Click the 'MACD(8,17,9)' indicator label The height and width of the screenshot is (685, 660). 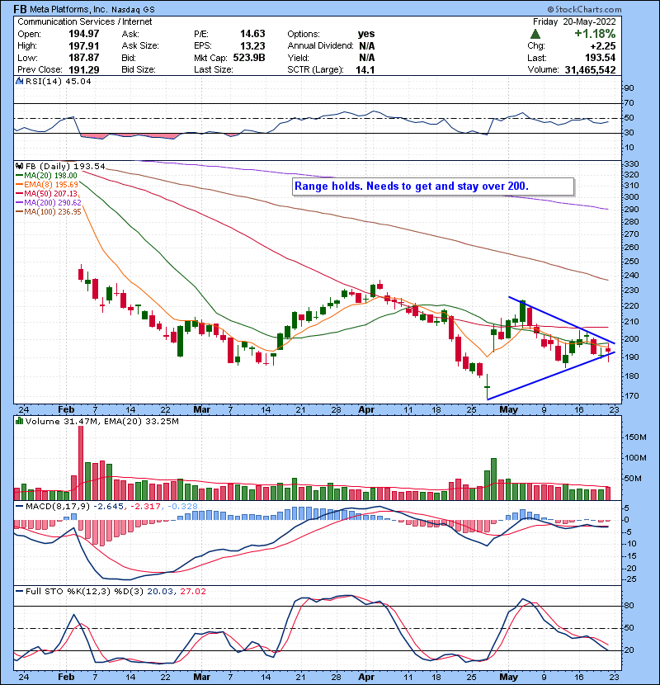(58, 506)
